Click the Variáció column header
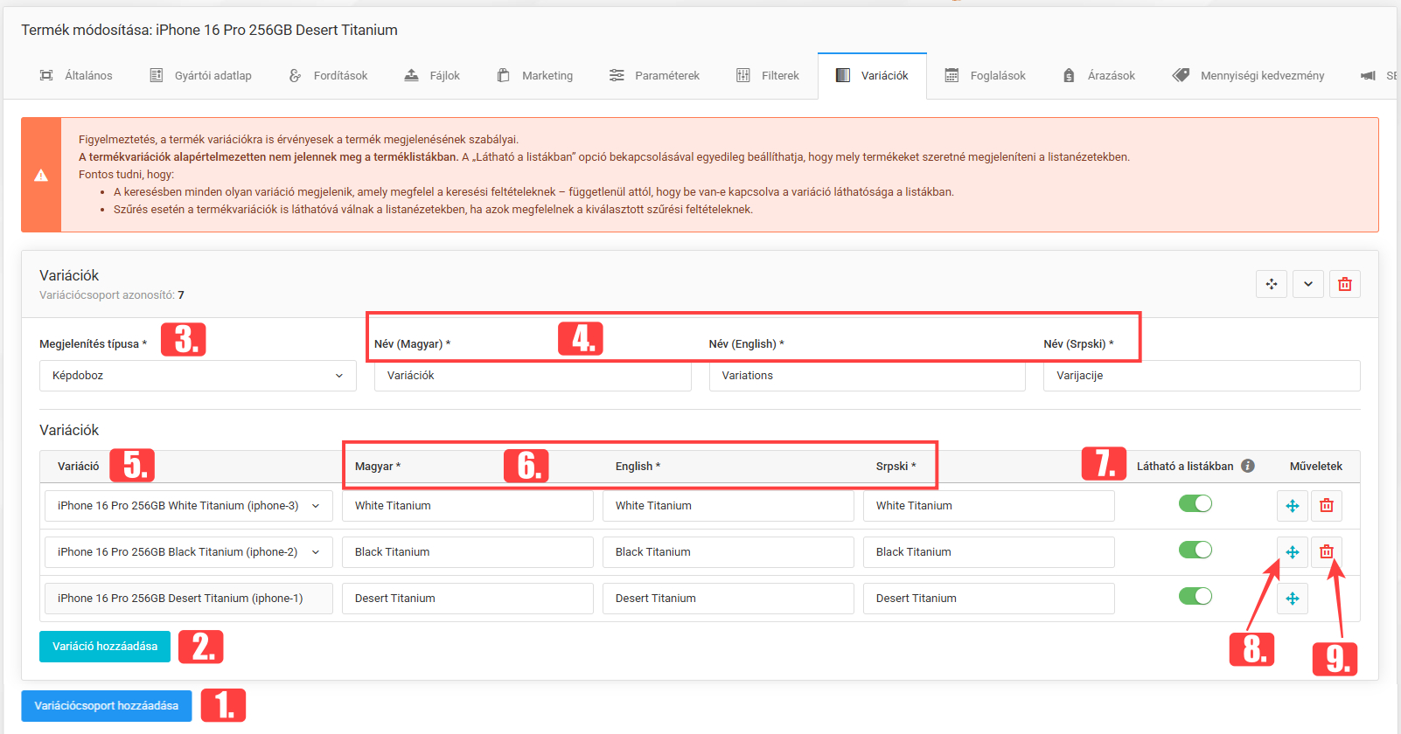 click(x=79, y=467)
